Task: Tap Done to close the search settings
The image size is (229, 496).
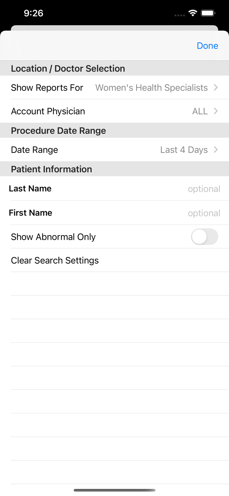Action: pyautogui.click(x=207, y=46)
